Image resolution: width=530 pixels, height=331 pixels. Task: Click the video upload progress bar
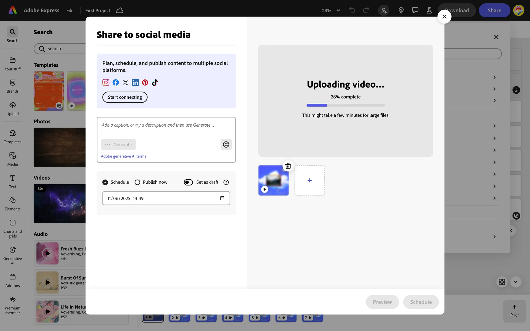point(346,105)
